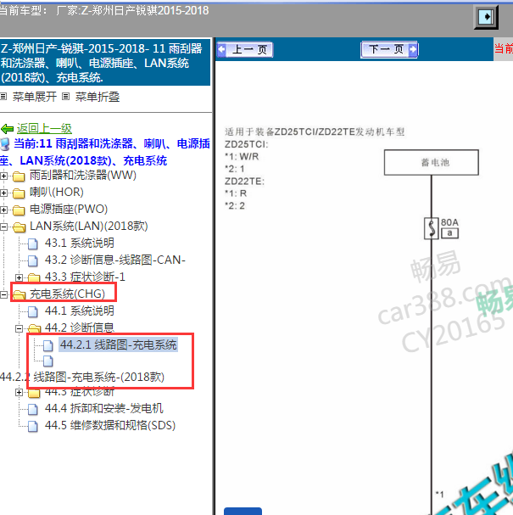Open 44.2.2 线路图-充电系统-(2018款) page

(82, 377)
